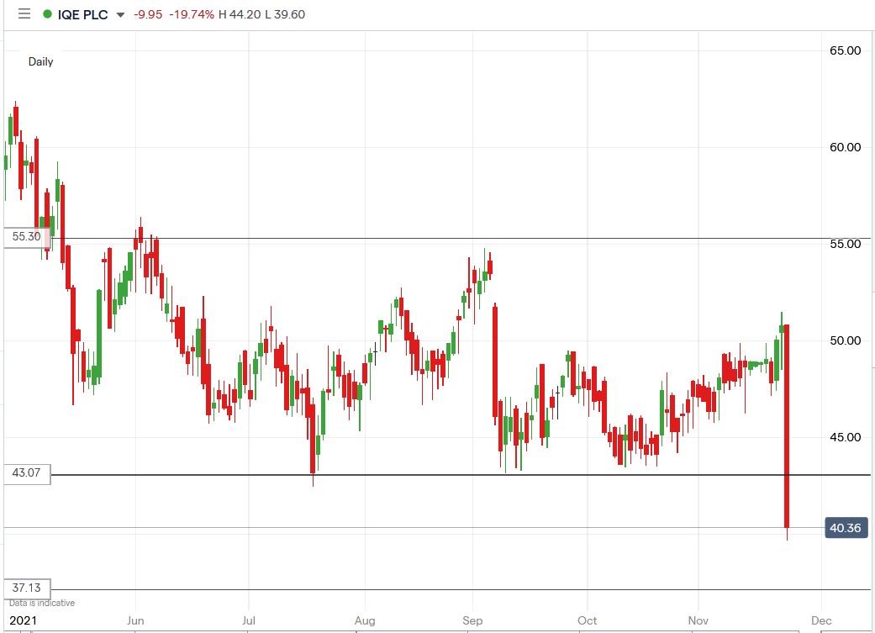The width and height of the screenshot is (875, 633).
Task: Click the Daily timeframe label
Action: (40, 61)
